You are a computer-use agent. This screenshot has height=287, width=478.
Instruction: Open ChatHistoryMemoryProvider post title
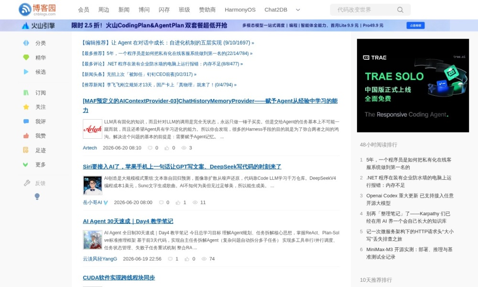point(210,105)
